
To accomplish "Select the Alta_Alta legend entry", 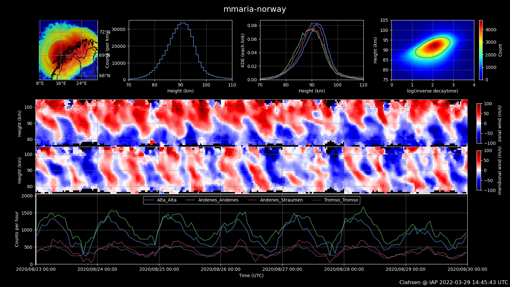I will [161, 200].
